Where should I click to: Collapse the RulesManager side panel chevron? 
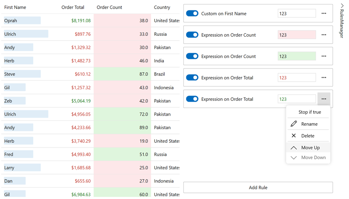click(x=342, y=6)
